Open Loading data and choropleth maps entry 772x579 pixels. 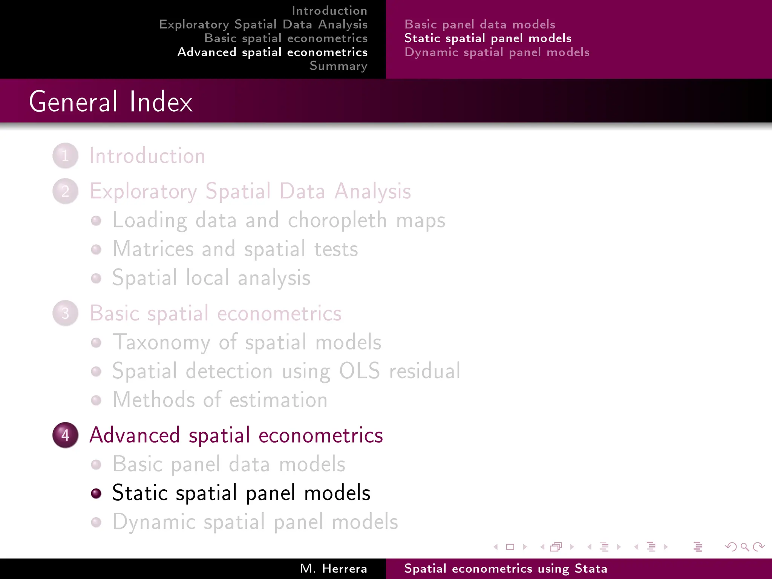click(279, 220)
